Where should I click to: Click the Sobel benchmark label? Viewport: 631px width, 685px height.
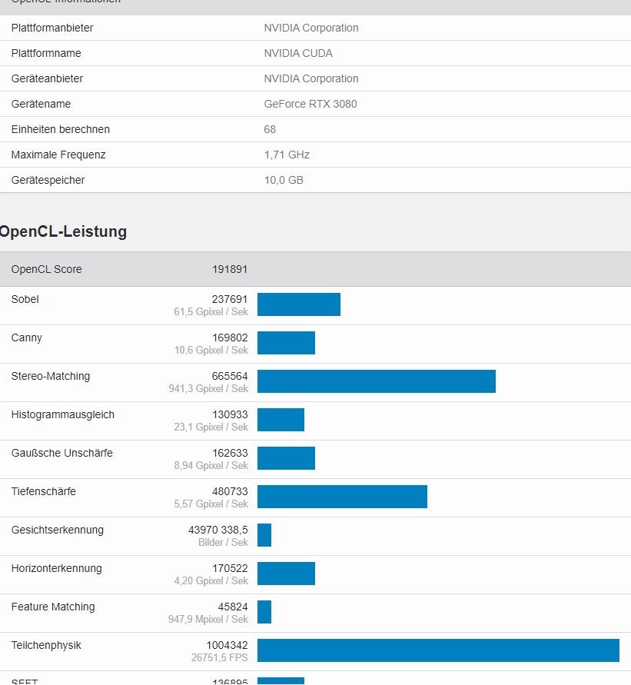point(25,299)
